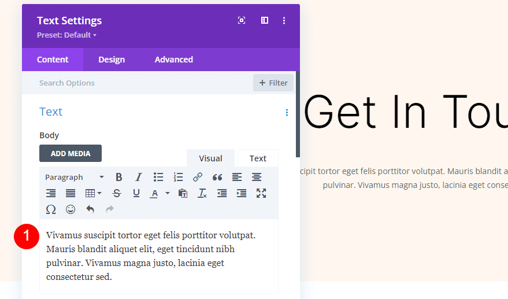Click the snap modal sidebar icon
The height and width of the screenshot is (299, 508).
pyautogui.click(x=265, y=20)
